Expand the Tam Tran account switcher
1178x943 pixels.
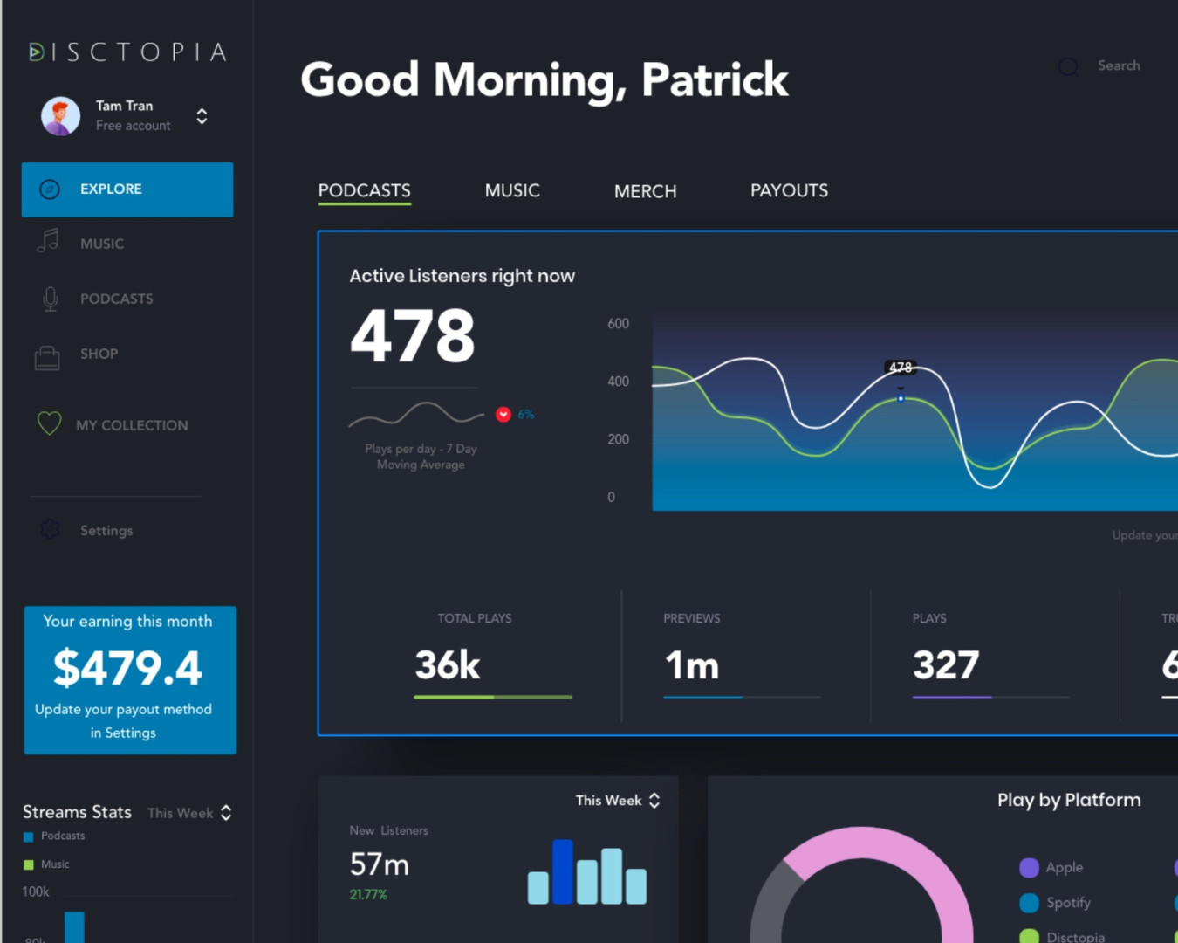click(x=202, y=116)
